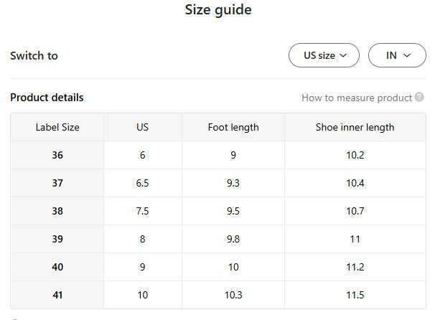Open the IN unit dropdown
The width and height of the screenshot is (435, 320).
(397, 55)
